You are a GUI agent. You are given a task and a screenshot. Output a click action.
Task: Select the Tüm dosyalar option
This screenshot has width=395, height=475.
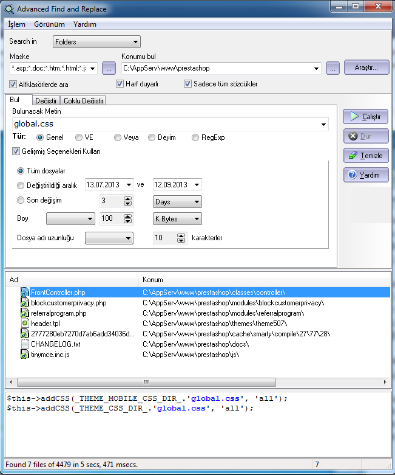[21, 171]
